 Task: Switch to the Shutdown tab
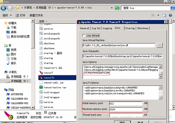pos(143,28)
